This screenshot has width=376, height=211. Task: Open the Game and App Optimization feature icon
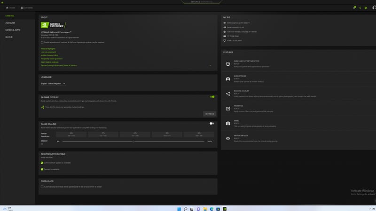(228, 64)
